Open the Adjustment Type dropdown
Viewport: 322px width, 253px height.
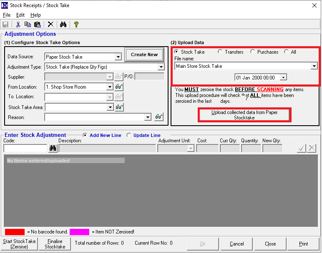[x=161, y=67]
